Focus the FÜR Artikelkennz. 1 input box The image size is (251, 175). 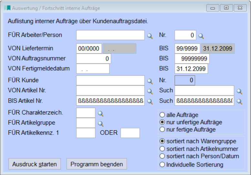click(86, 133)
